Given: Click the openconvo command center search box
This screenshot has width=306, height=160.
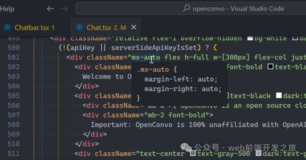Looking at the screenshot, I should pyautogui.click(x=191, y=8).
